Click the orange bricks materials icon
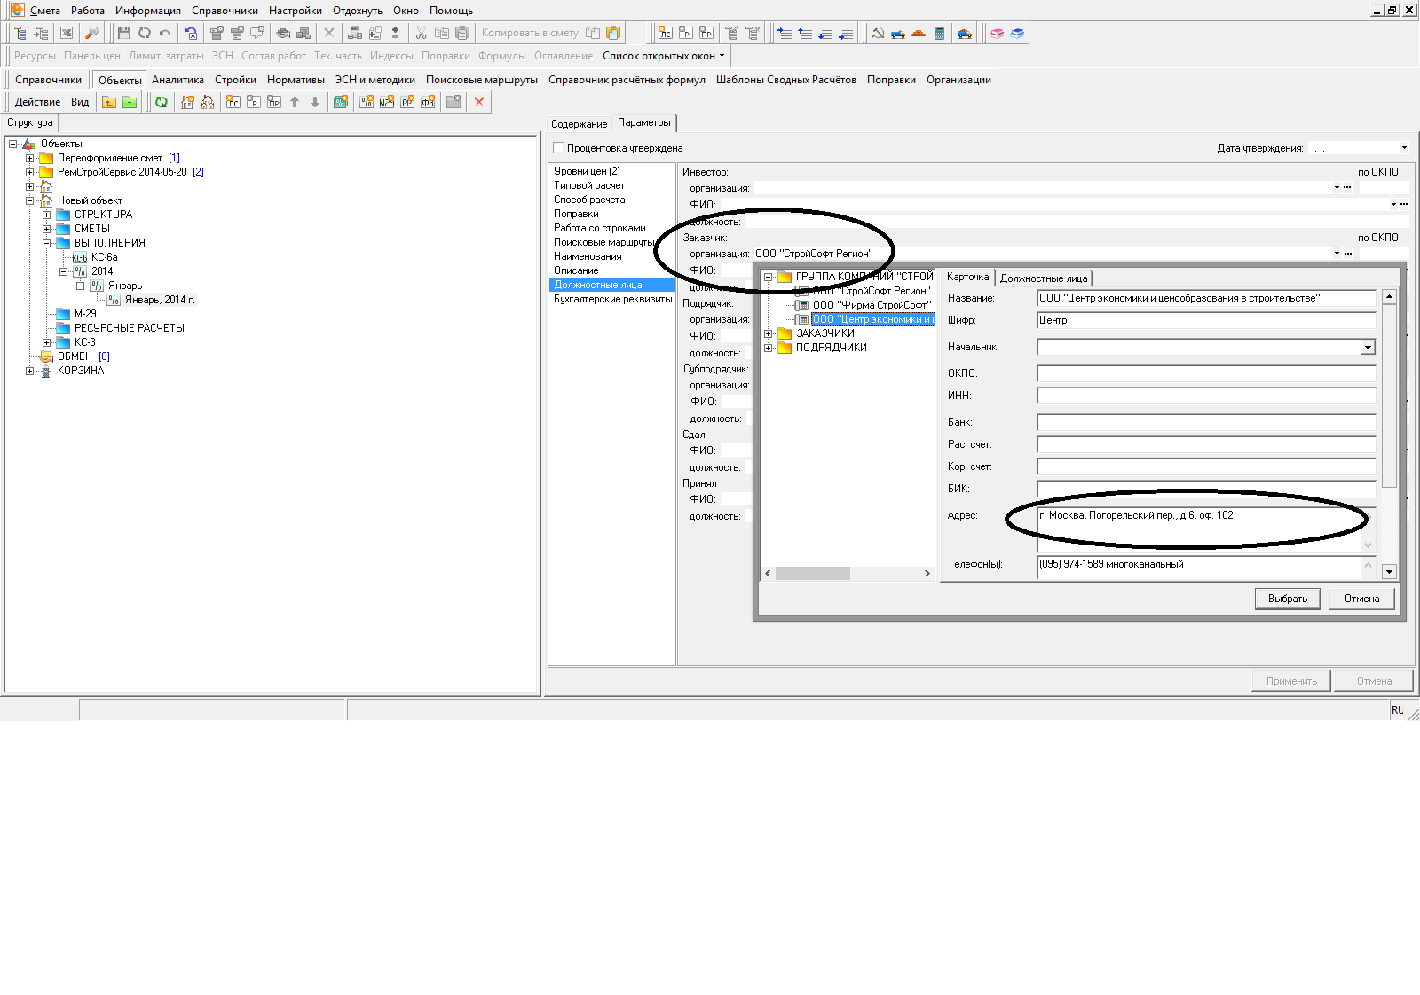 coord(919,33)
